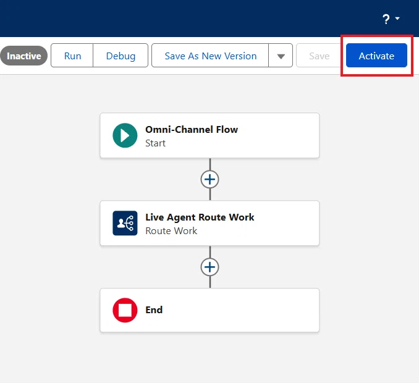Expand the Save As New Version dropdown arrow

(281, 56)
